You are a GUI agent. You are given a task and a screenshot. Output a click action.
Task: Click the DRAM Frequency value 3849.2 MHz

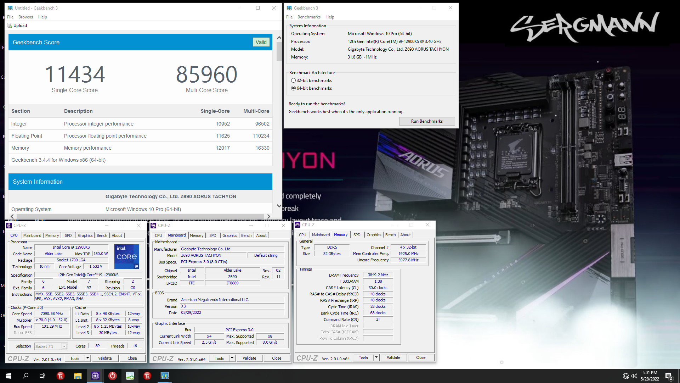[378, 275]
